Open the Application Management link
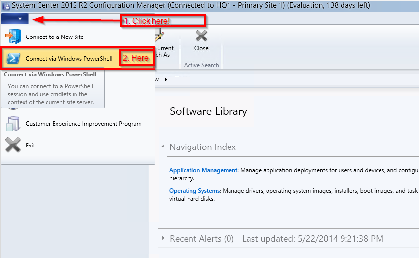The image size is (419, 258). (x=203, y=170)
